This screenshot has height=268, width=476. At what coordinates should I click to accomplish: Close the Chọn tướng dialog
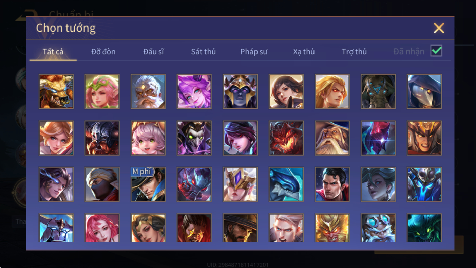(439, 28)
